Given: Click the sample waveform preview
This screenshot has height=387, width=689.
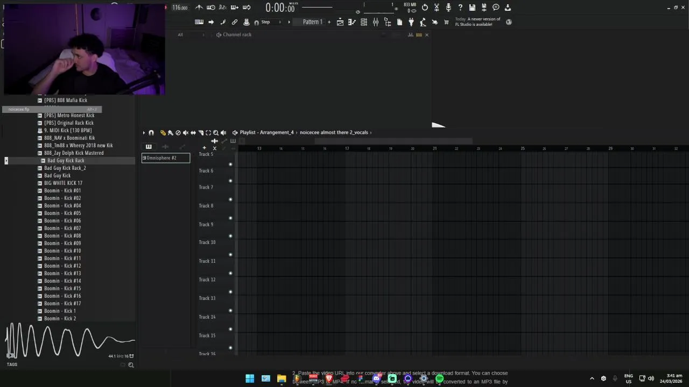Looking at the screenshot, I should point(69,341).
